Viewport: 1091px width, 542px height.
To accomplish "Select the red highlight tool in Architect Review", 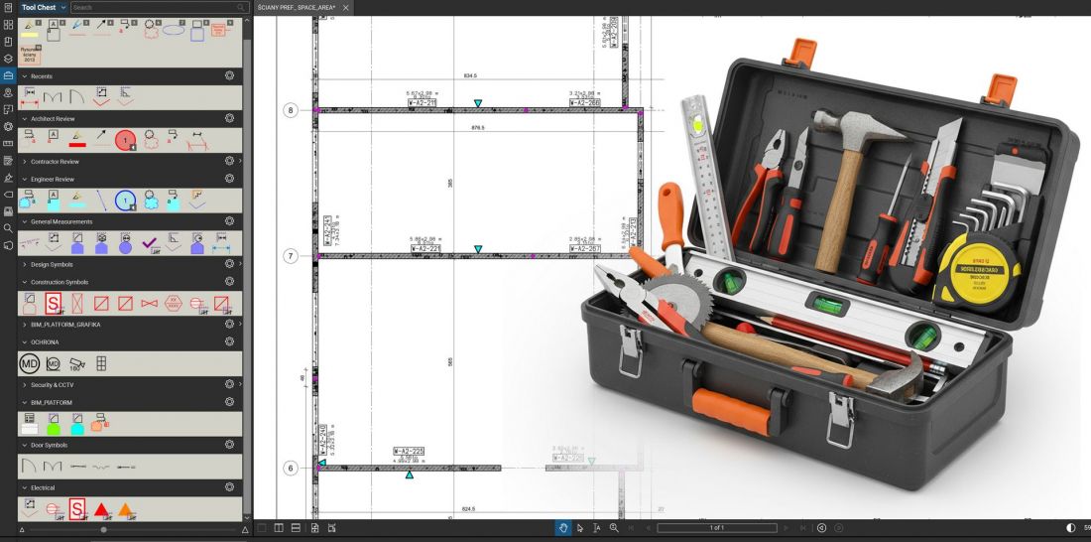I will [77, 140].
